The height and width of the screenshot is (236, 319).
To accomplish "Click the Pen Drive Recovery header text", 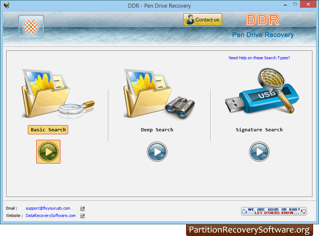I will [263, 35].
